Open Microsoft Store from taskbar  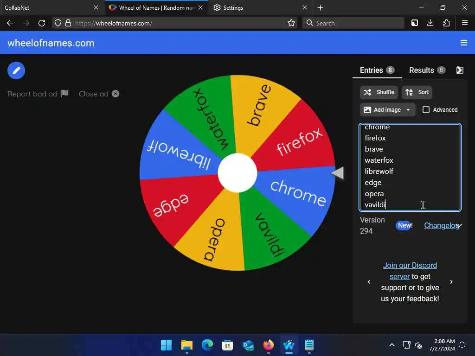[227, 345]
